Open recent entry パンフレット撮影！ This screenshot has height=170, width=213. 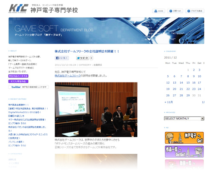[x=16, y=142]
